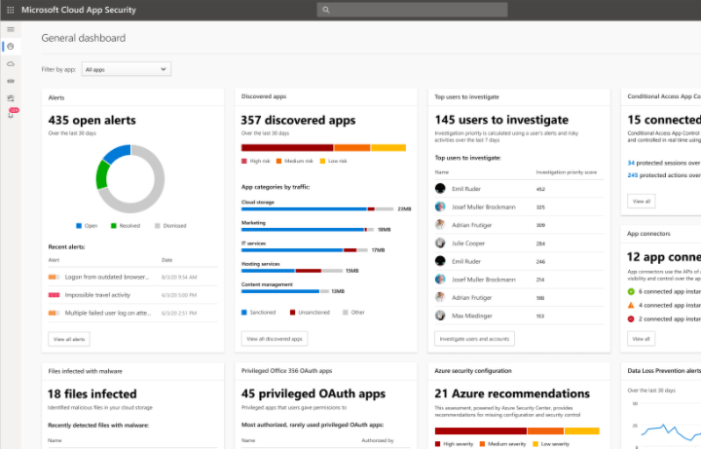This screenshot has width=701, height=449.
Task: Click orange warning icon for 4 connected apps
Action: coord(631,305)
